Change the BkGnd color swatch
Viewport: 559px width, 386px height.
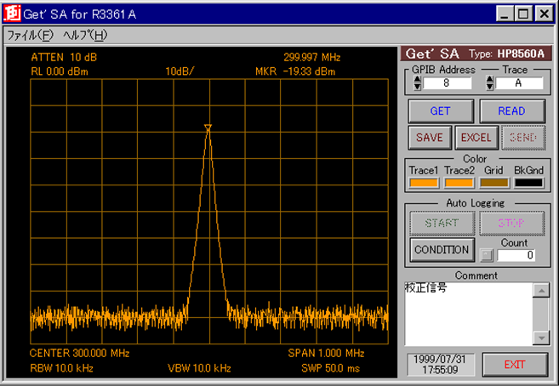point(528,183)
